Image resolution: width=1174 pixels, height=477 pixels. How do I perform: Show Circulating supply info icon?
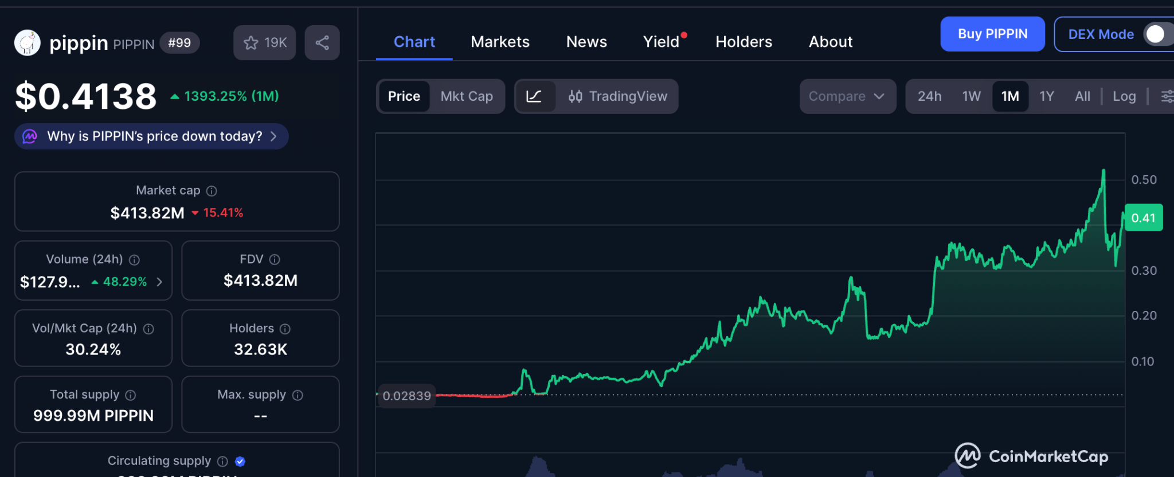click(223, 462)
